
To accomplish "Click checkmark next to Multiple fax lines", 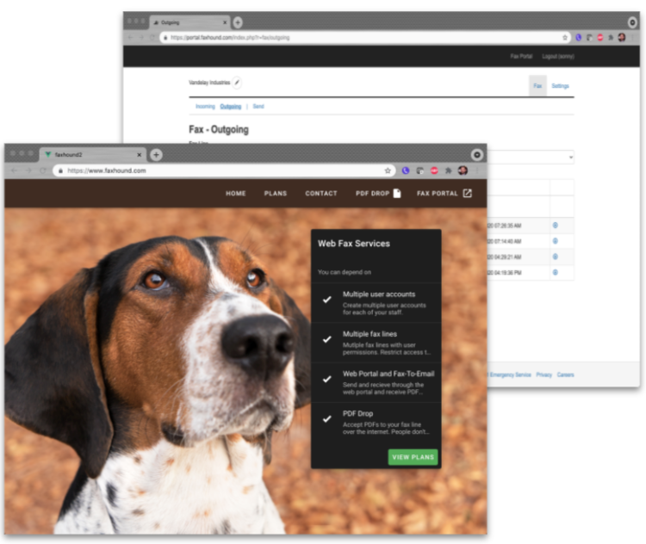I will click(326, 339).
